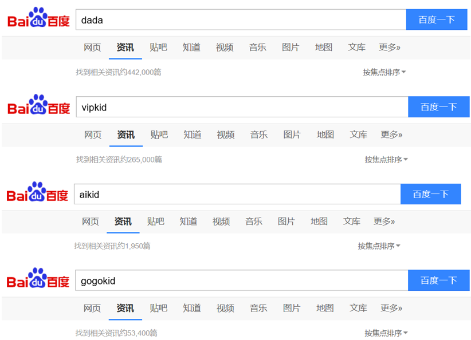471x340 pixels.
Task: Click 更多» in the dada search navigation
Action: (390, 48)
